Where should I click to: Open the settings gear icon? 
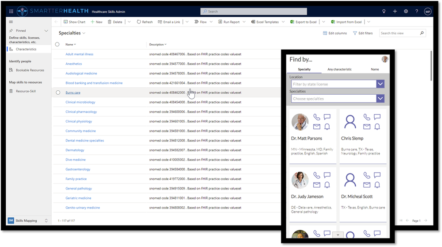pyautogui.click(x=406, y=11)
